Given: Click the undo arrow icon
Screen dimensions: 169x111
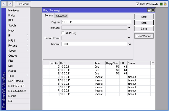Looking at the screenshot, I should tap(4, 4).
